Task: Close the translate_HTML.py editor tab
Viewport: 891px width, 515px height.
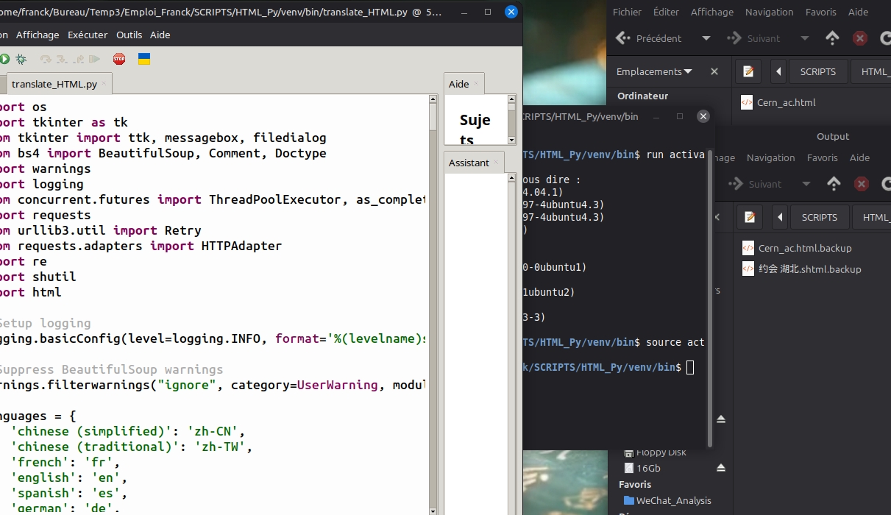Action: click(x=104, y=84)
